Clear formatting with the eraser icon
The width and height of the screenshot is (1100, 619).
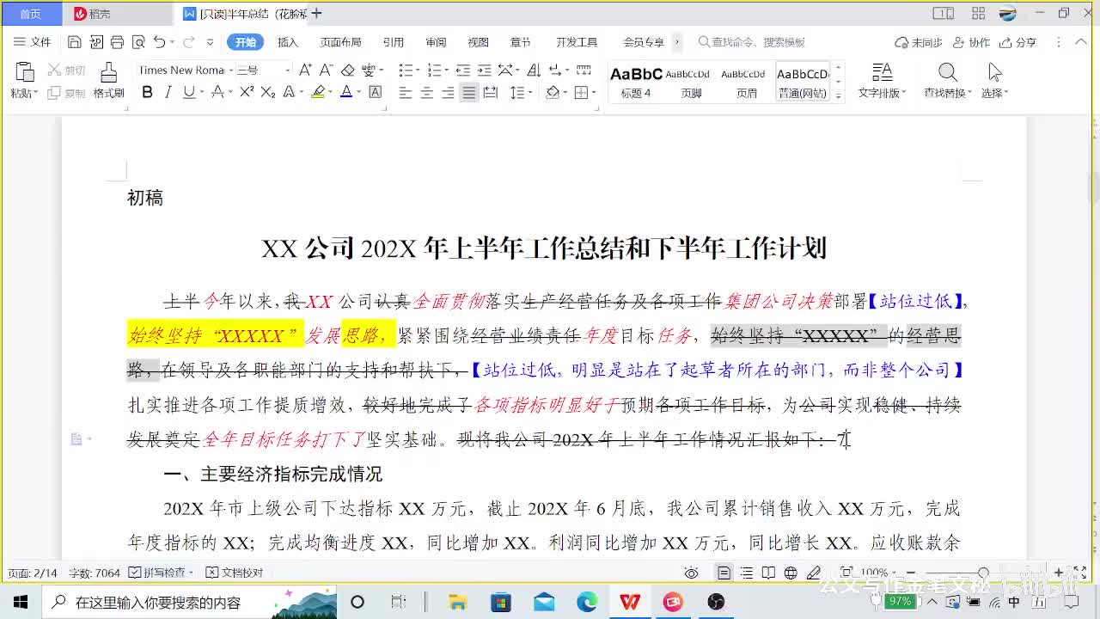[x=347, y=70]
